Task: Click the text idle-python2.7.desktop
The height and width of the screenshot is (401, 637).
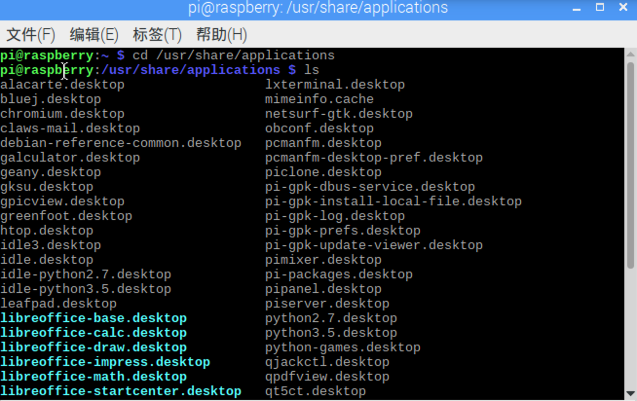Action: tap(86, 274)
